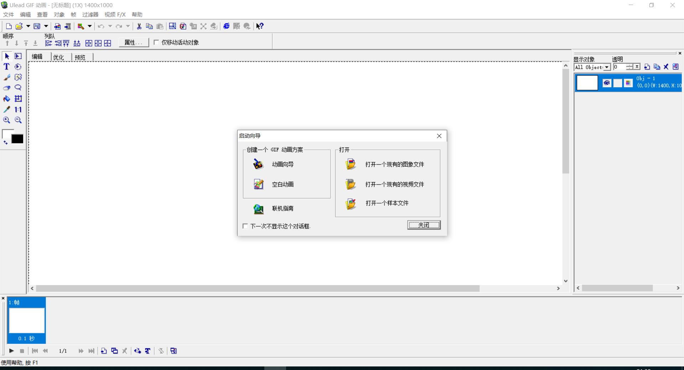684x370 pixels.
Task: Click the Cut scissors icon on the toolbar
Action: pos(139,26)
